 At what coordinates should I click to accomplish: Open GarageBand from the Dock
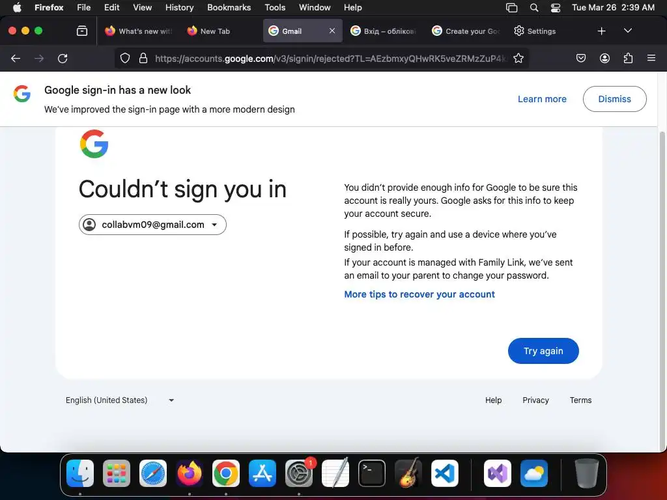[x=408, y=473]
